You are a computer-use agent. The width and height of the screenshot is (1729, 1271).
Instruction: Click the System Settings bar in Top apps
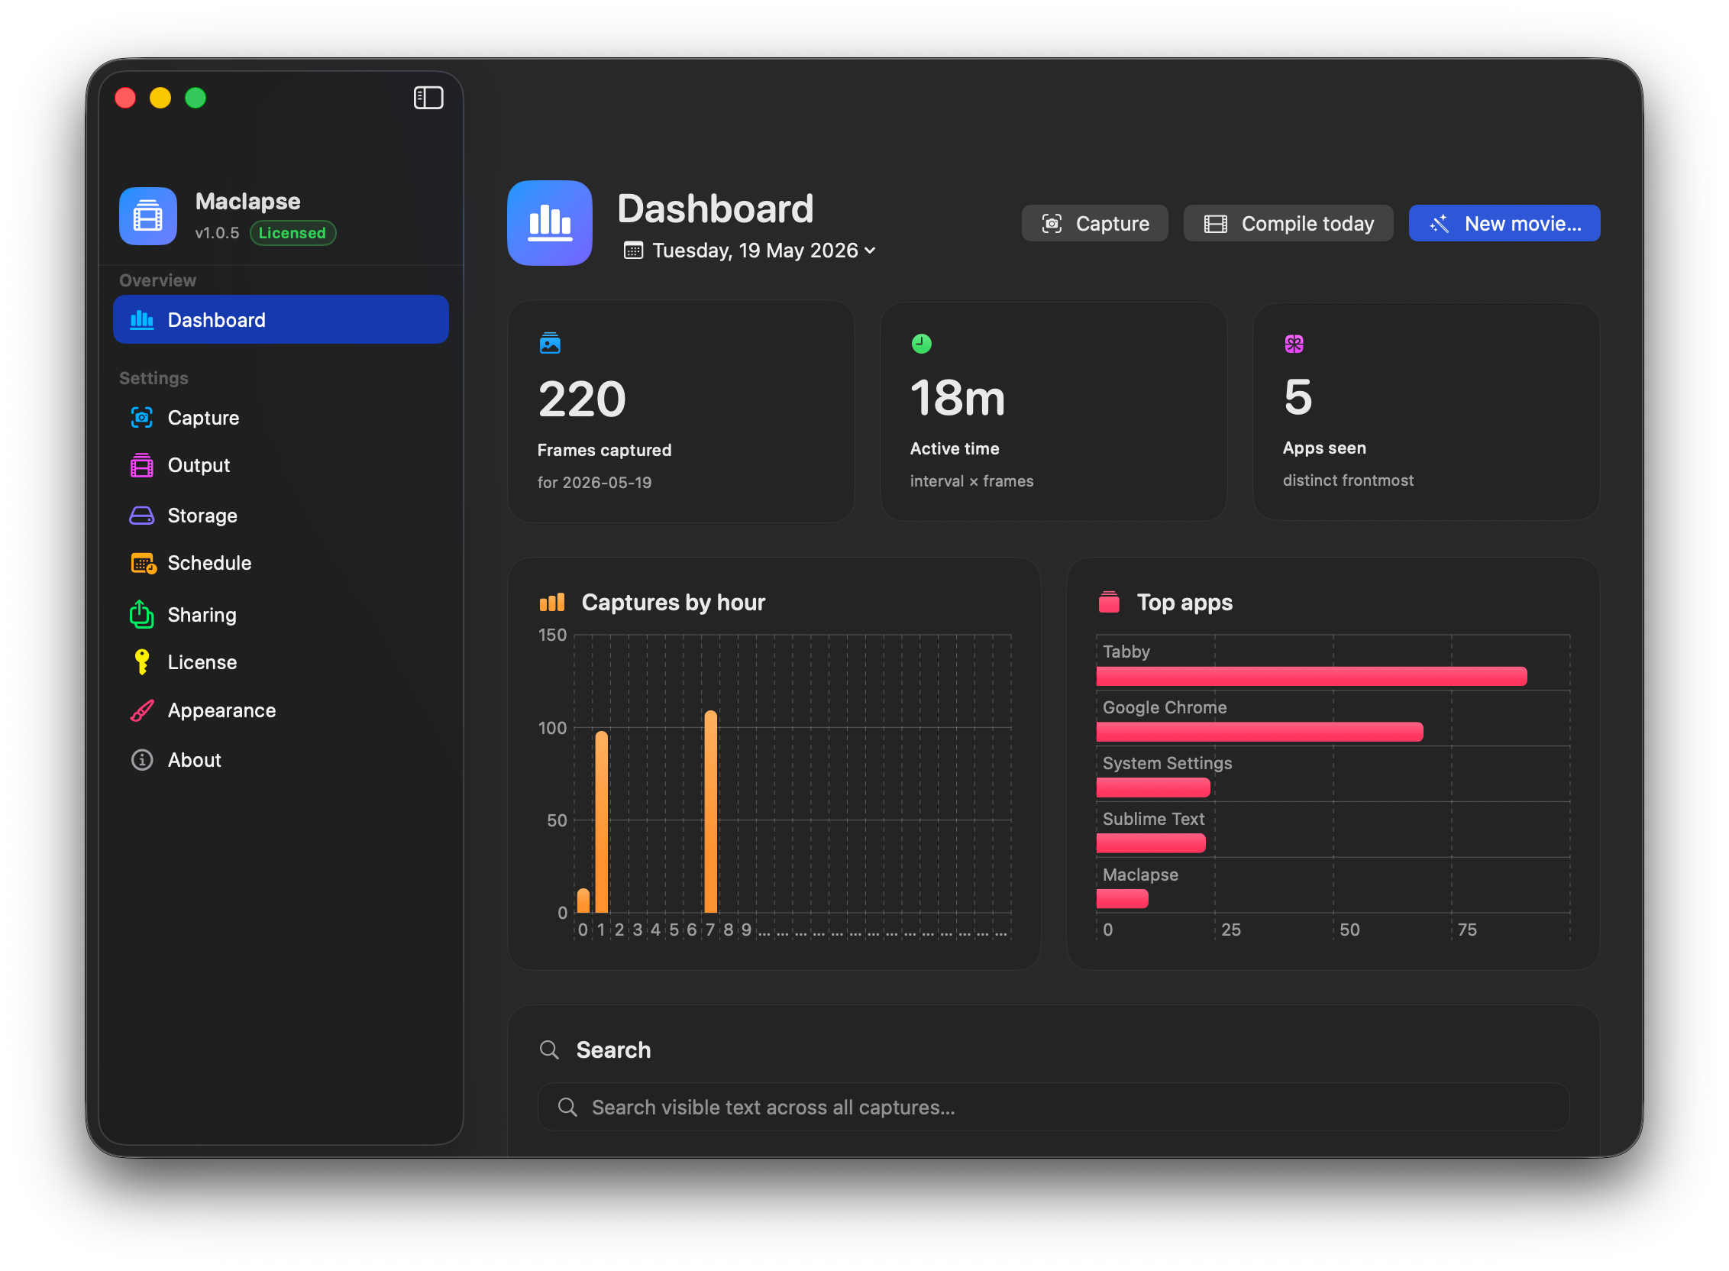point(1154,788)
